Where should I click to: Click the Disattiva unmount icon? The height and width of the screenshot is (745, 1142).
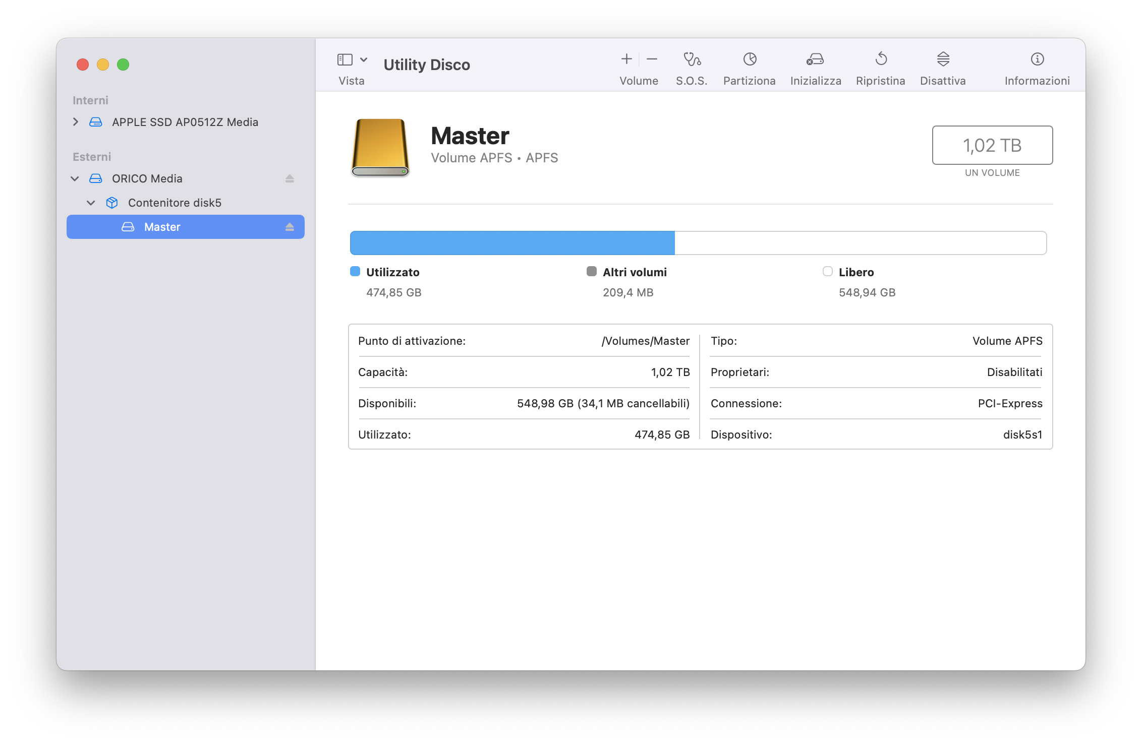click(x=943, y=59)
